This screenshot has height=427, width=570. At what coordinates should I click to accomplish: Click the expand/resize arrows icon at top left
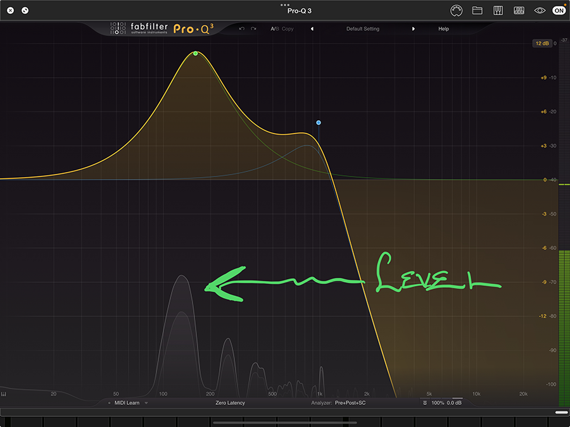(x=25, y=11)
